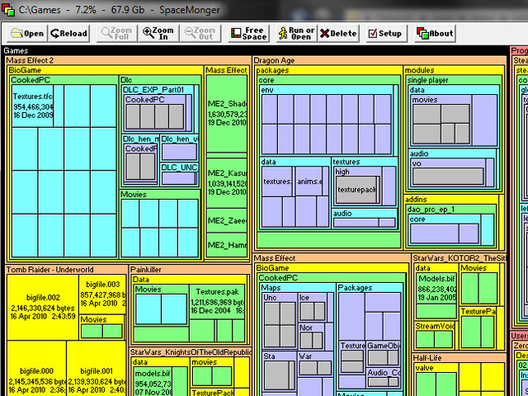
Task: Select the DLC_EXP_Part01 folder label
Action: tap(153, 90)
